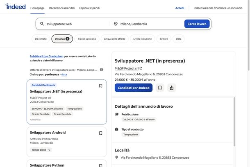Click the Dettagli dell'annuncio di lavoro heading

click(x=144, y=106)
